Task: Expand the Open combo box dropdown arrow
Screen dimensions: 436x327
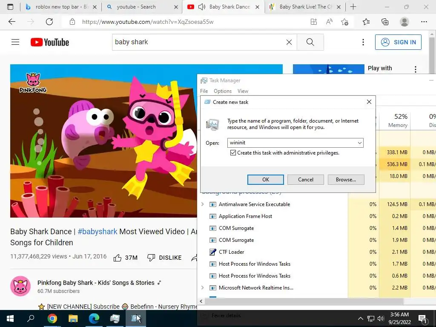Action: point(359,143)
